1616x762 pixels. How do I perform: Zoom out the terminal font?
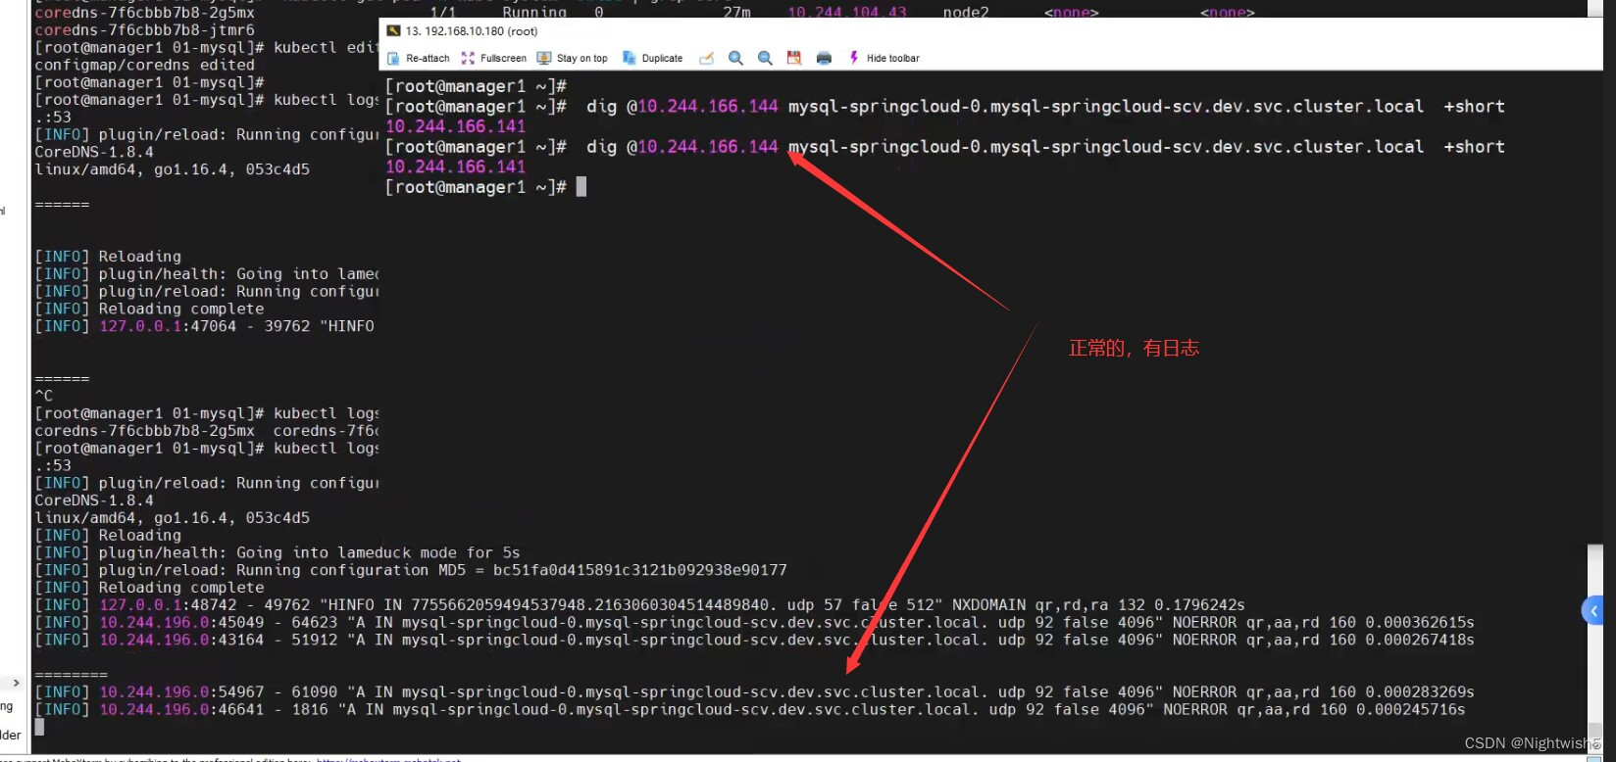pos(765,58)
